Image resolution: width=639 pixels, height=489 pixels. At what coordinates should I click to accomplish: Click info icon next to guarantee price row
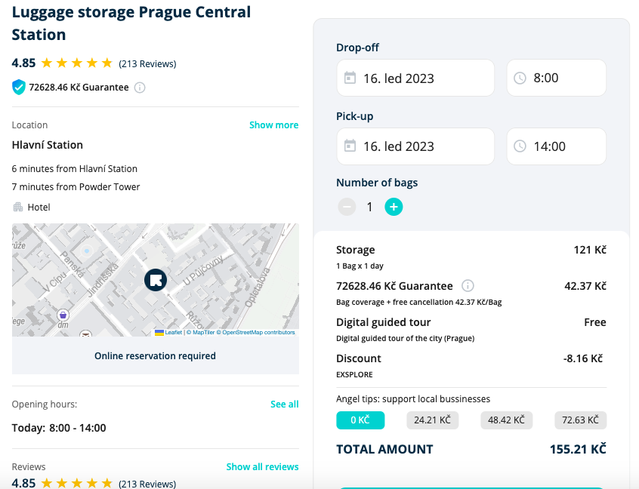pyautogui.click(x=468, y=286)
